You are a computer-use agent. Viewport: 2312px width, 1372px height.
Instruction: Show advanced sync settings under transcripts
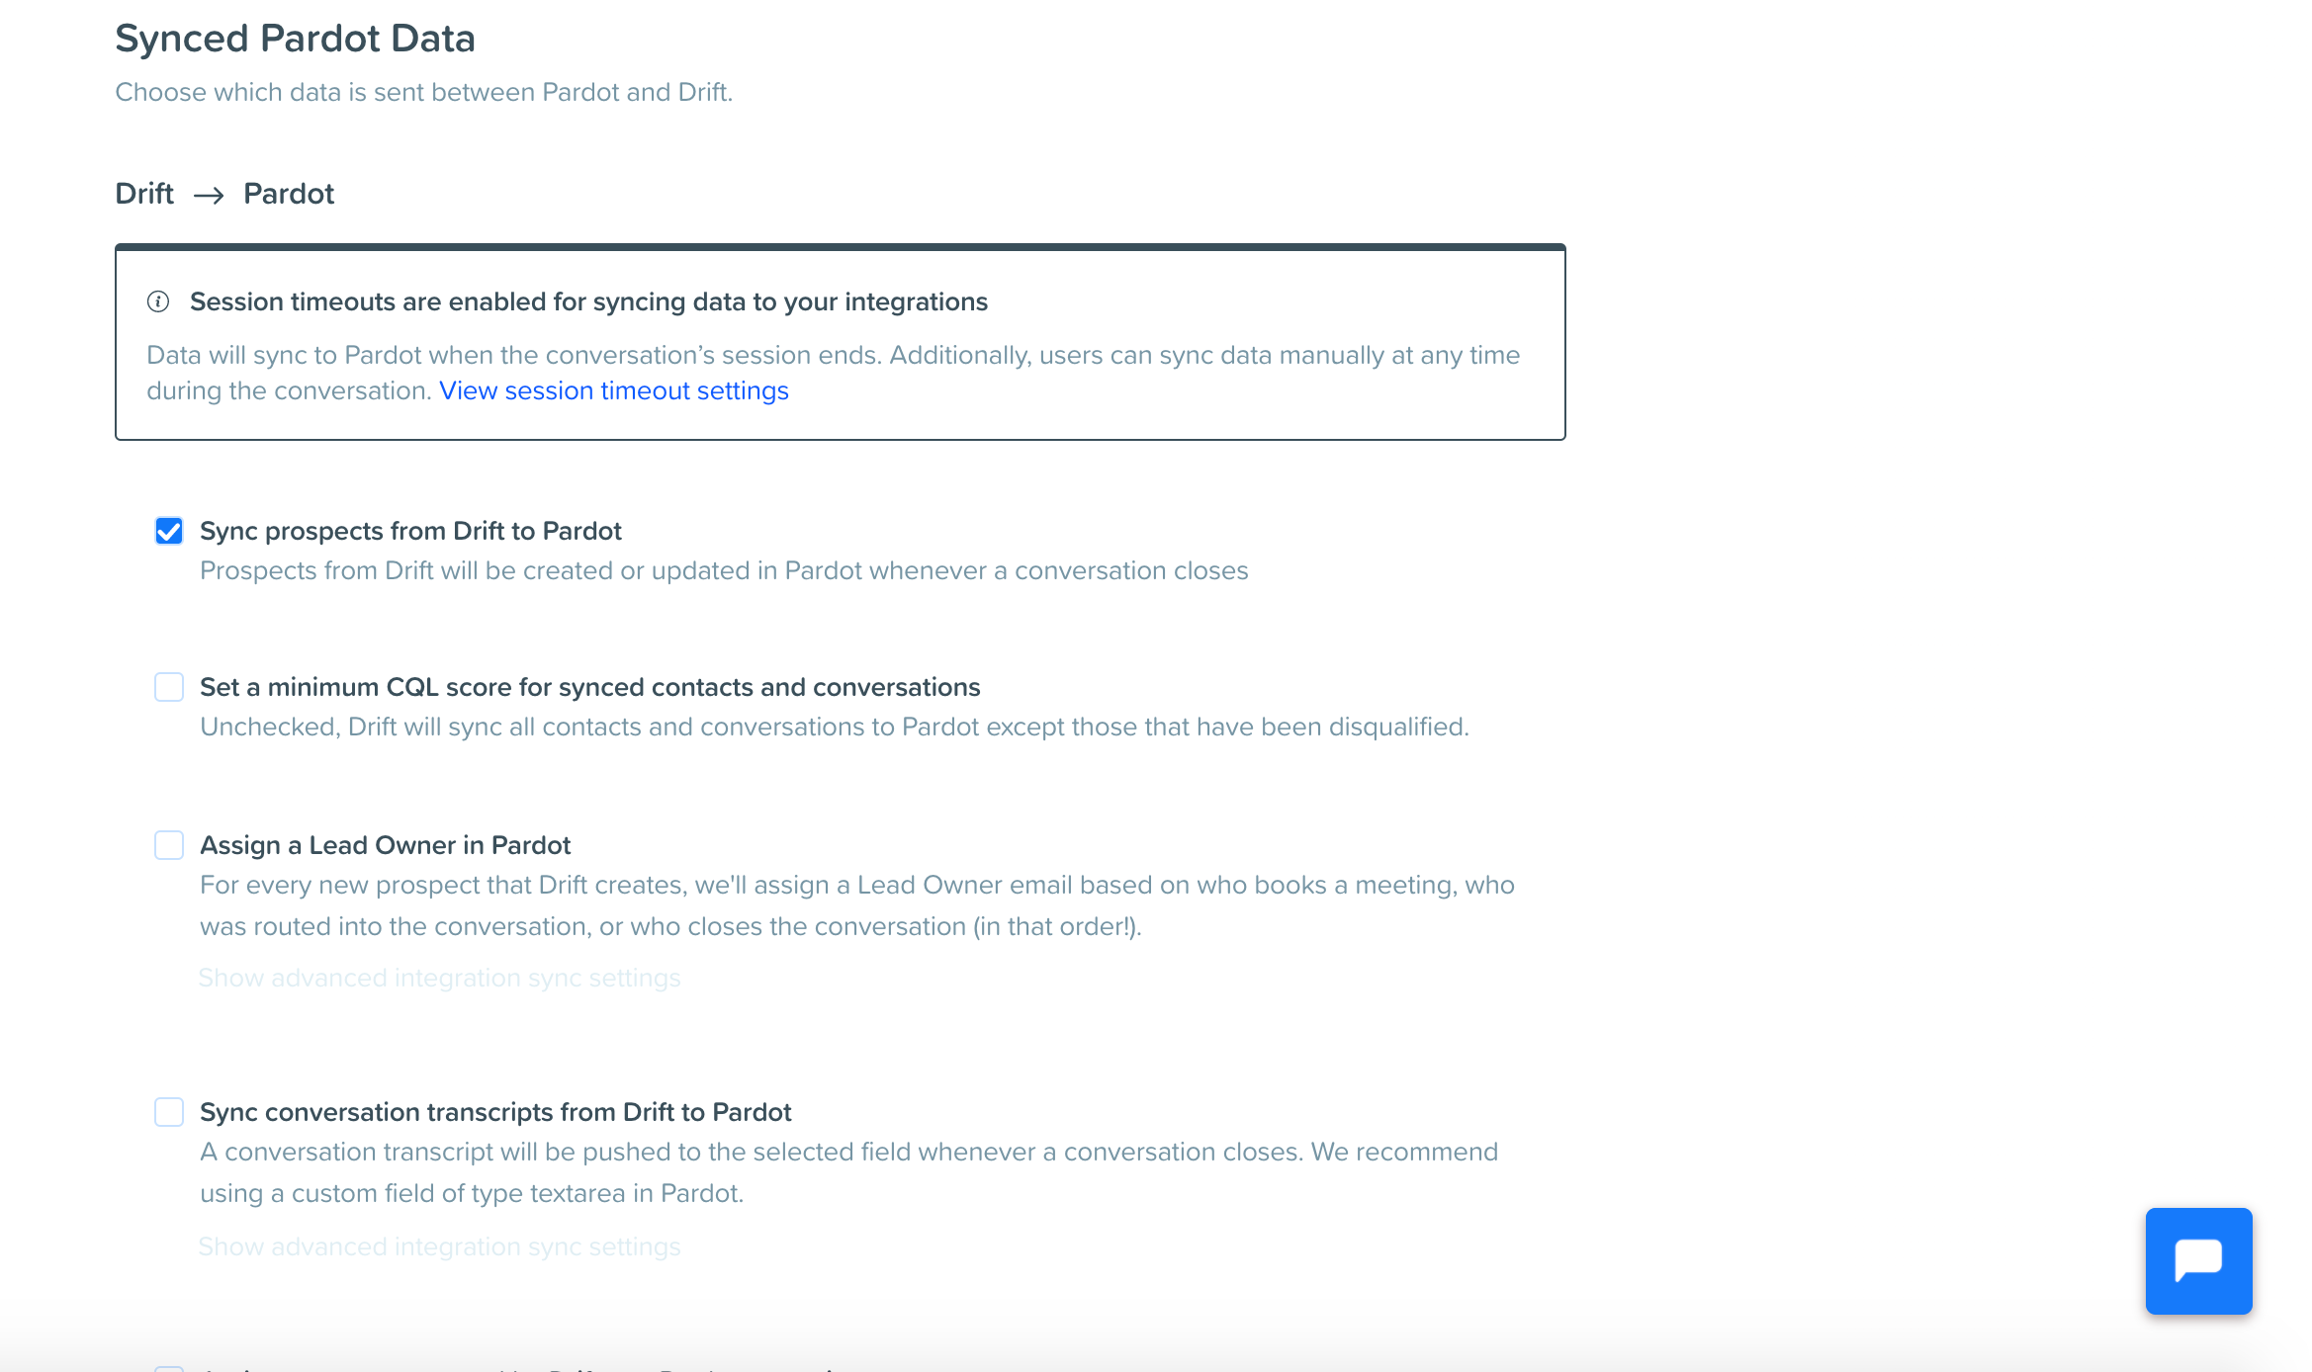tap(439, 1246)
